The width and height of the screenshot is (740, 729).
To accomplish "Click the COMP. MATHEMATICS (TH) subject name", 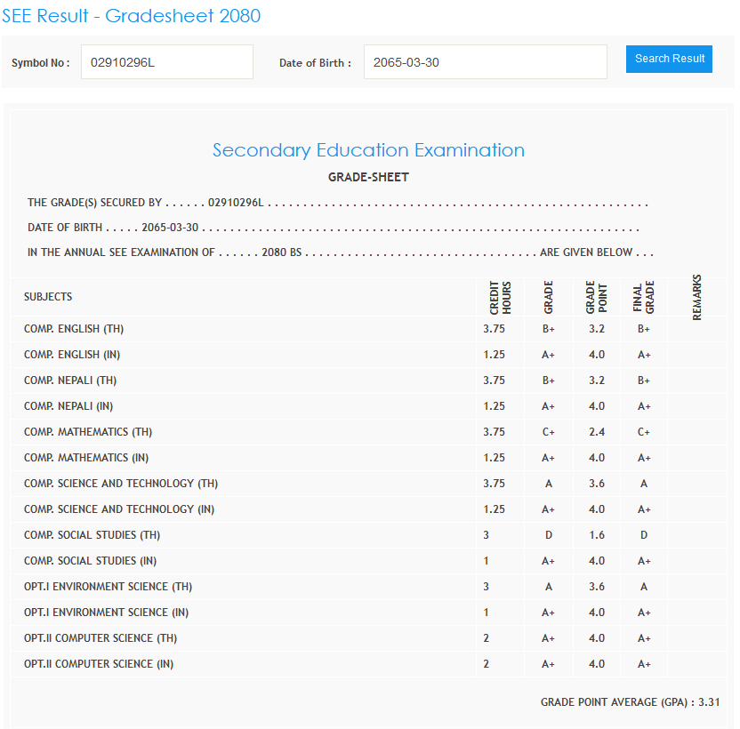I will (88, 432).
